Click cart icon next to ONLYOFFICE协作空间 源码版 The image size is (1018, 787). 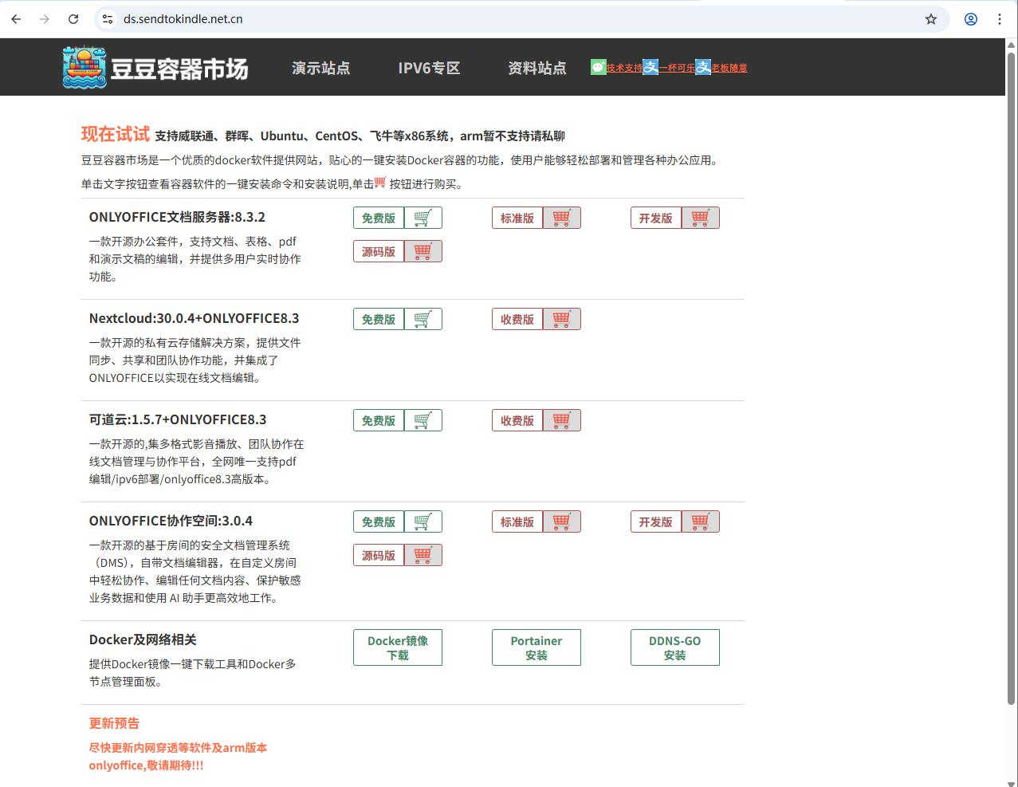423,555
